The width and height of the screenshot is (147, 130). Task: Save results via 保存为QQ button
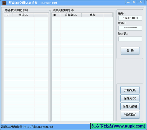pyautogui.click(x=130, y=98)
